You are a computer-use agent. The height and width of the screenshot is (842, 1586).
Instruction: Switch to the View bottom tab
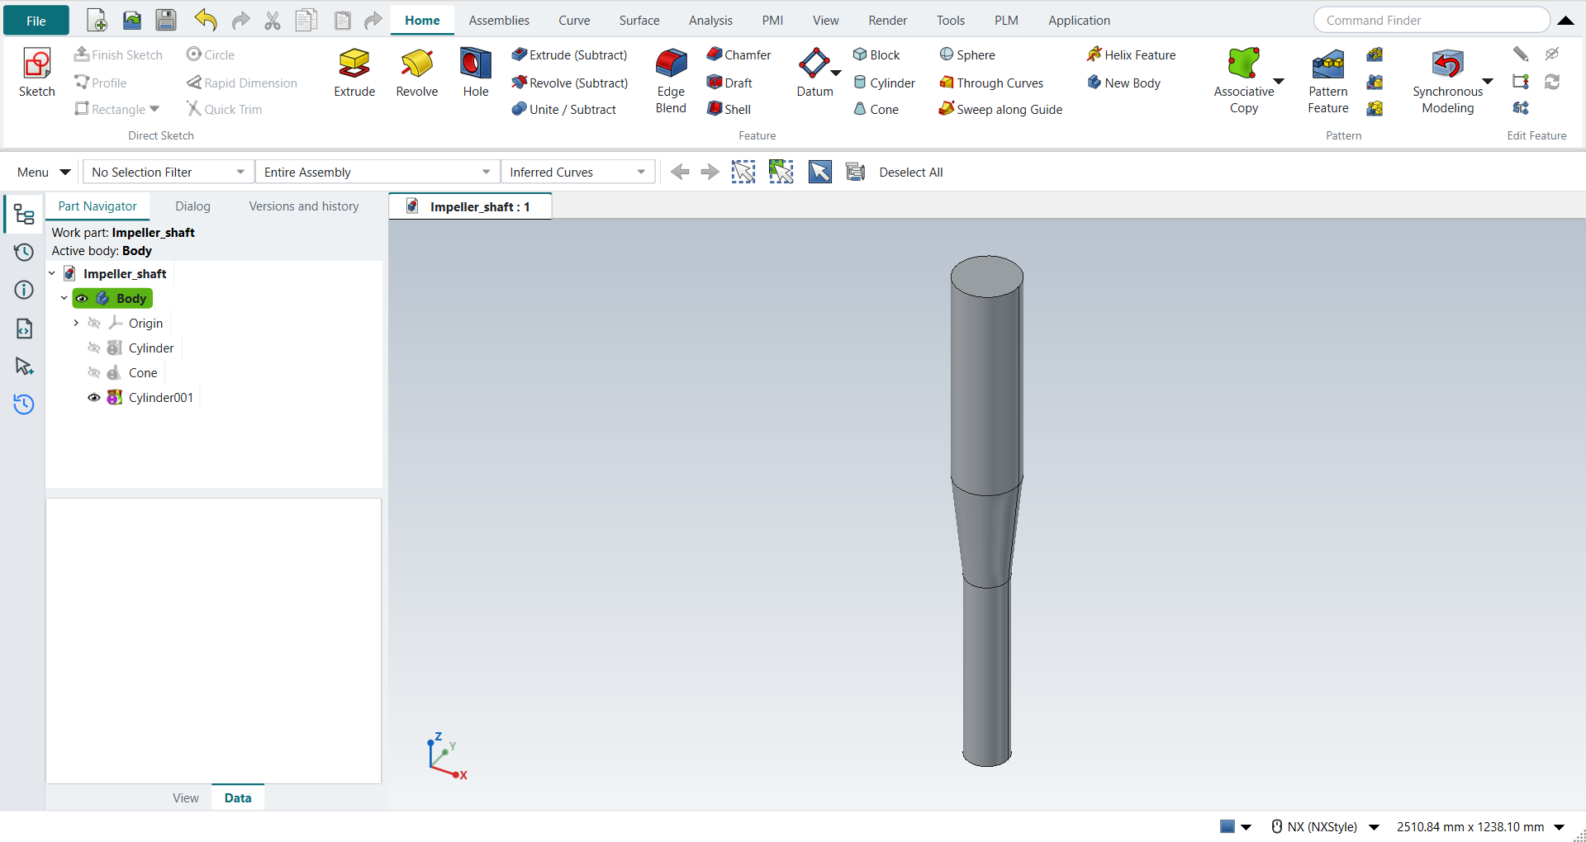point(185,797)
